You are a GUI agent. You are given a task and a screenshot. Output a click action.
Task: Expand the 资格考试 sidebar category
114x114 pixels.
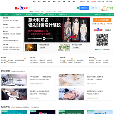click(x=6, y=38)
